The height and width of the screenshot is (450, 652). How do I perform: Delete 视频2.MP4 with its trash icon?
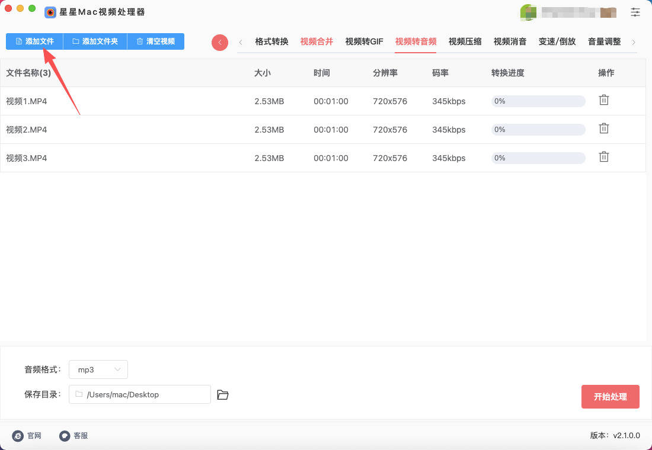[603, 128]
